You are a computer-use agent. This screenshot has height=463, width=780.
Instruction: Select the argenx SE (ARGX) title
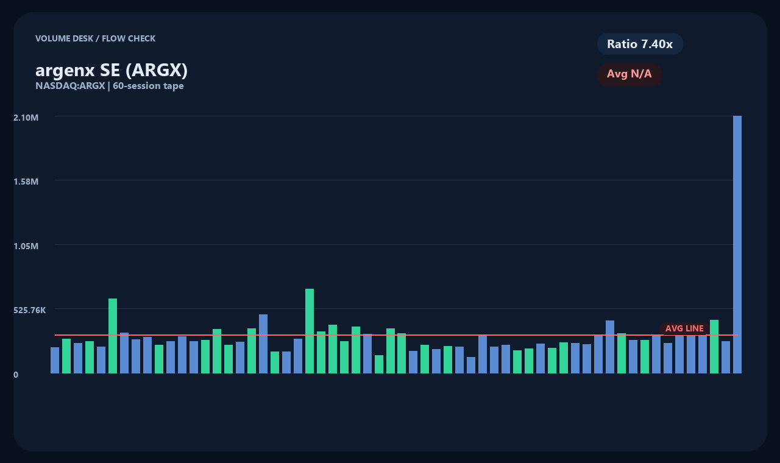tap(112, 70)
